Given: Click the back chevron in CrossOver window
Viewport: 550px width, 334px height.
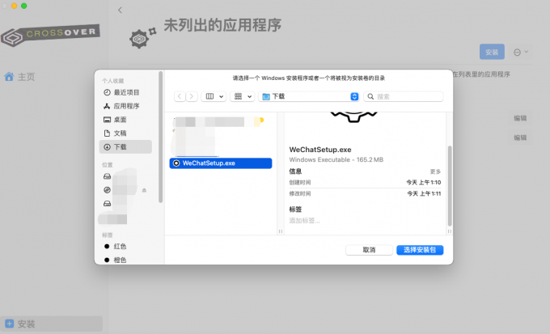Looking at the screenshot, I should (x=120, y=11).
